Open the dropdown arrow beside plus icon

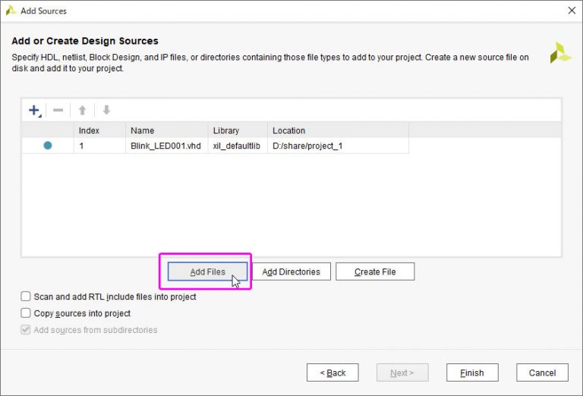(x=42, y=114)
